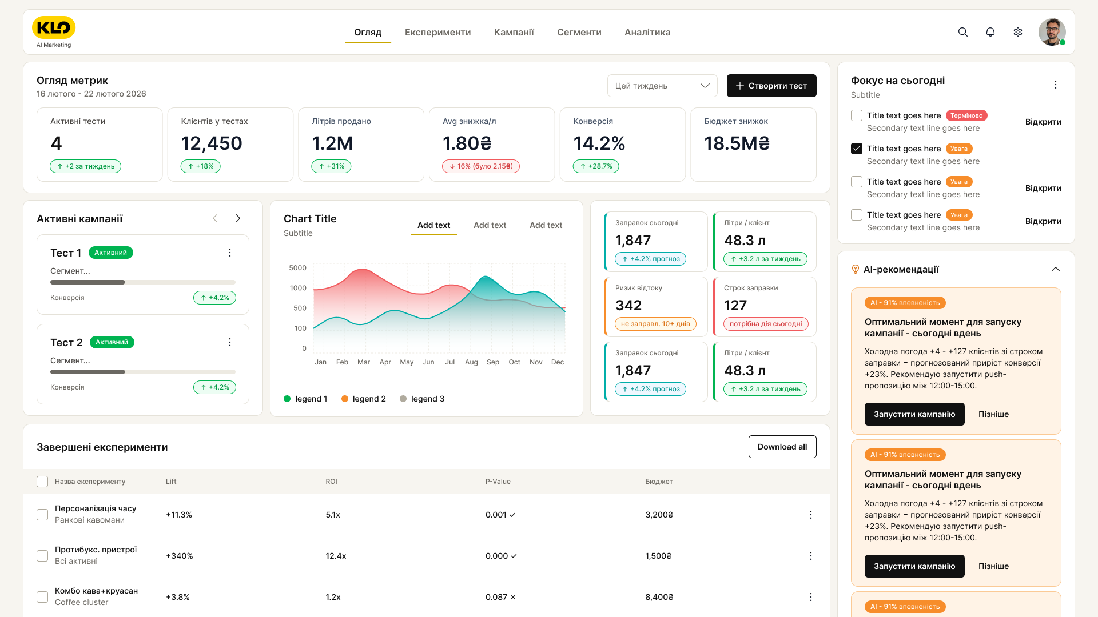Select the Персоналізація часу row checkbox
This screenshot has width=1098, height=617.
pos(42,515)
